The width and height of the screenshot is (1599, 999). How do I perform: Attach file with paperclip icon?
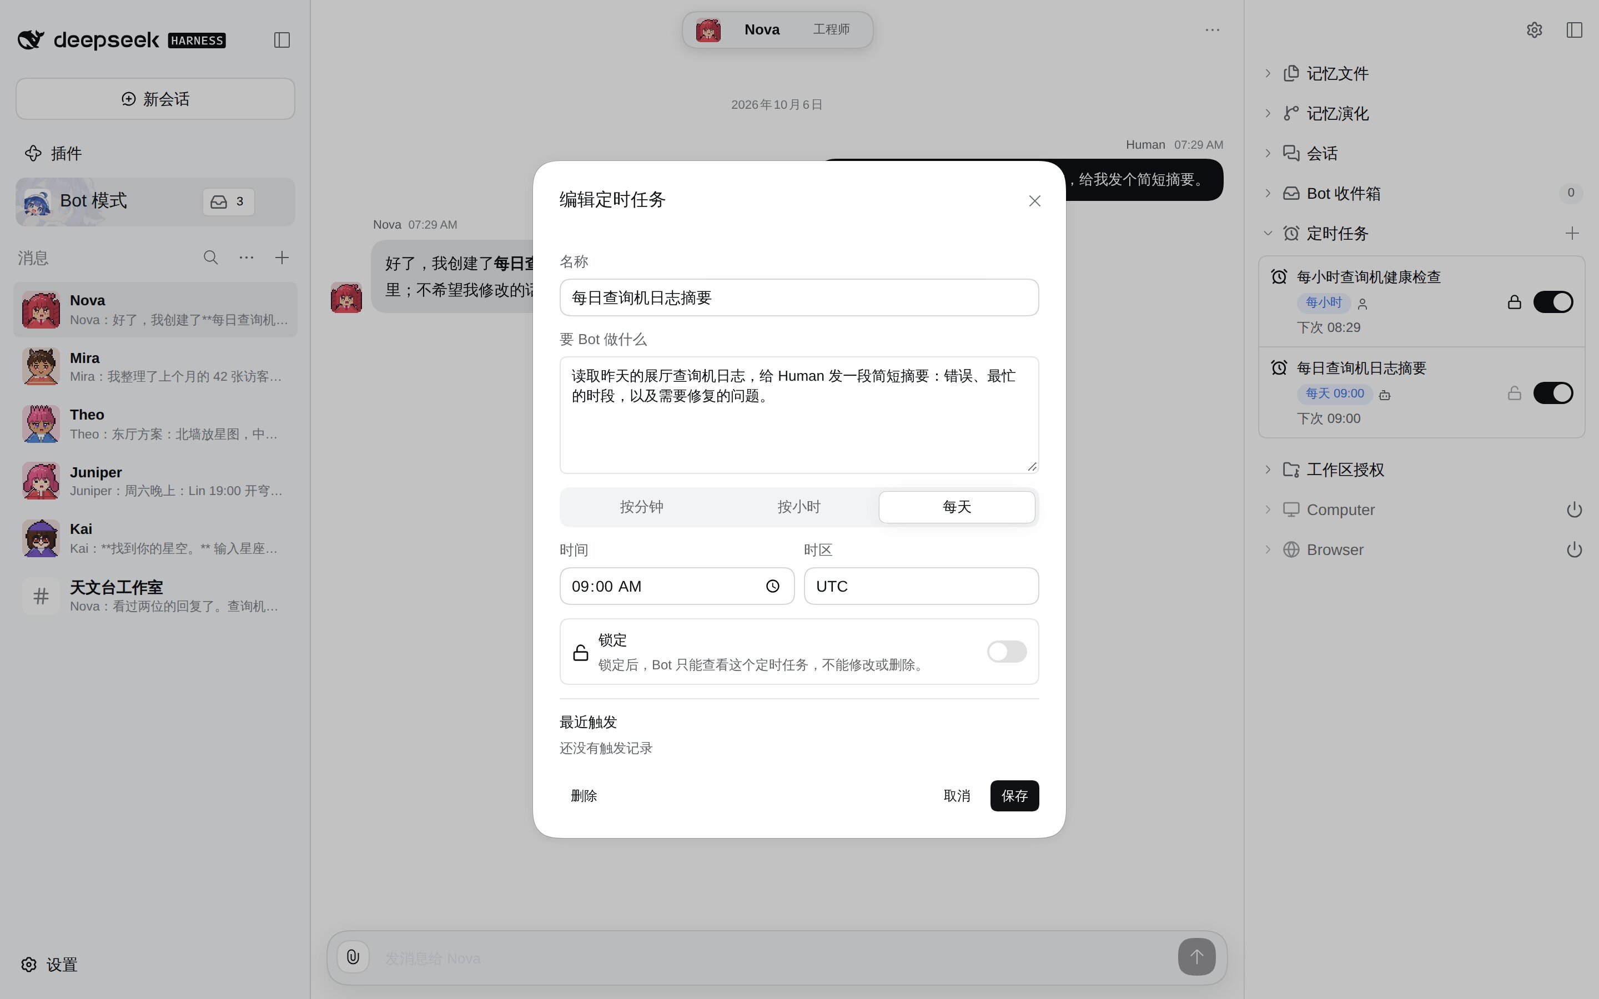click(353, 957)
